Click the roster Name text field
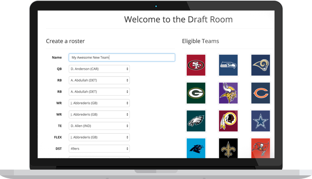The width and height of the screenshot is (312, 179). 122,57
